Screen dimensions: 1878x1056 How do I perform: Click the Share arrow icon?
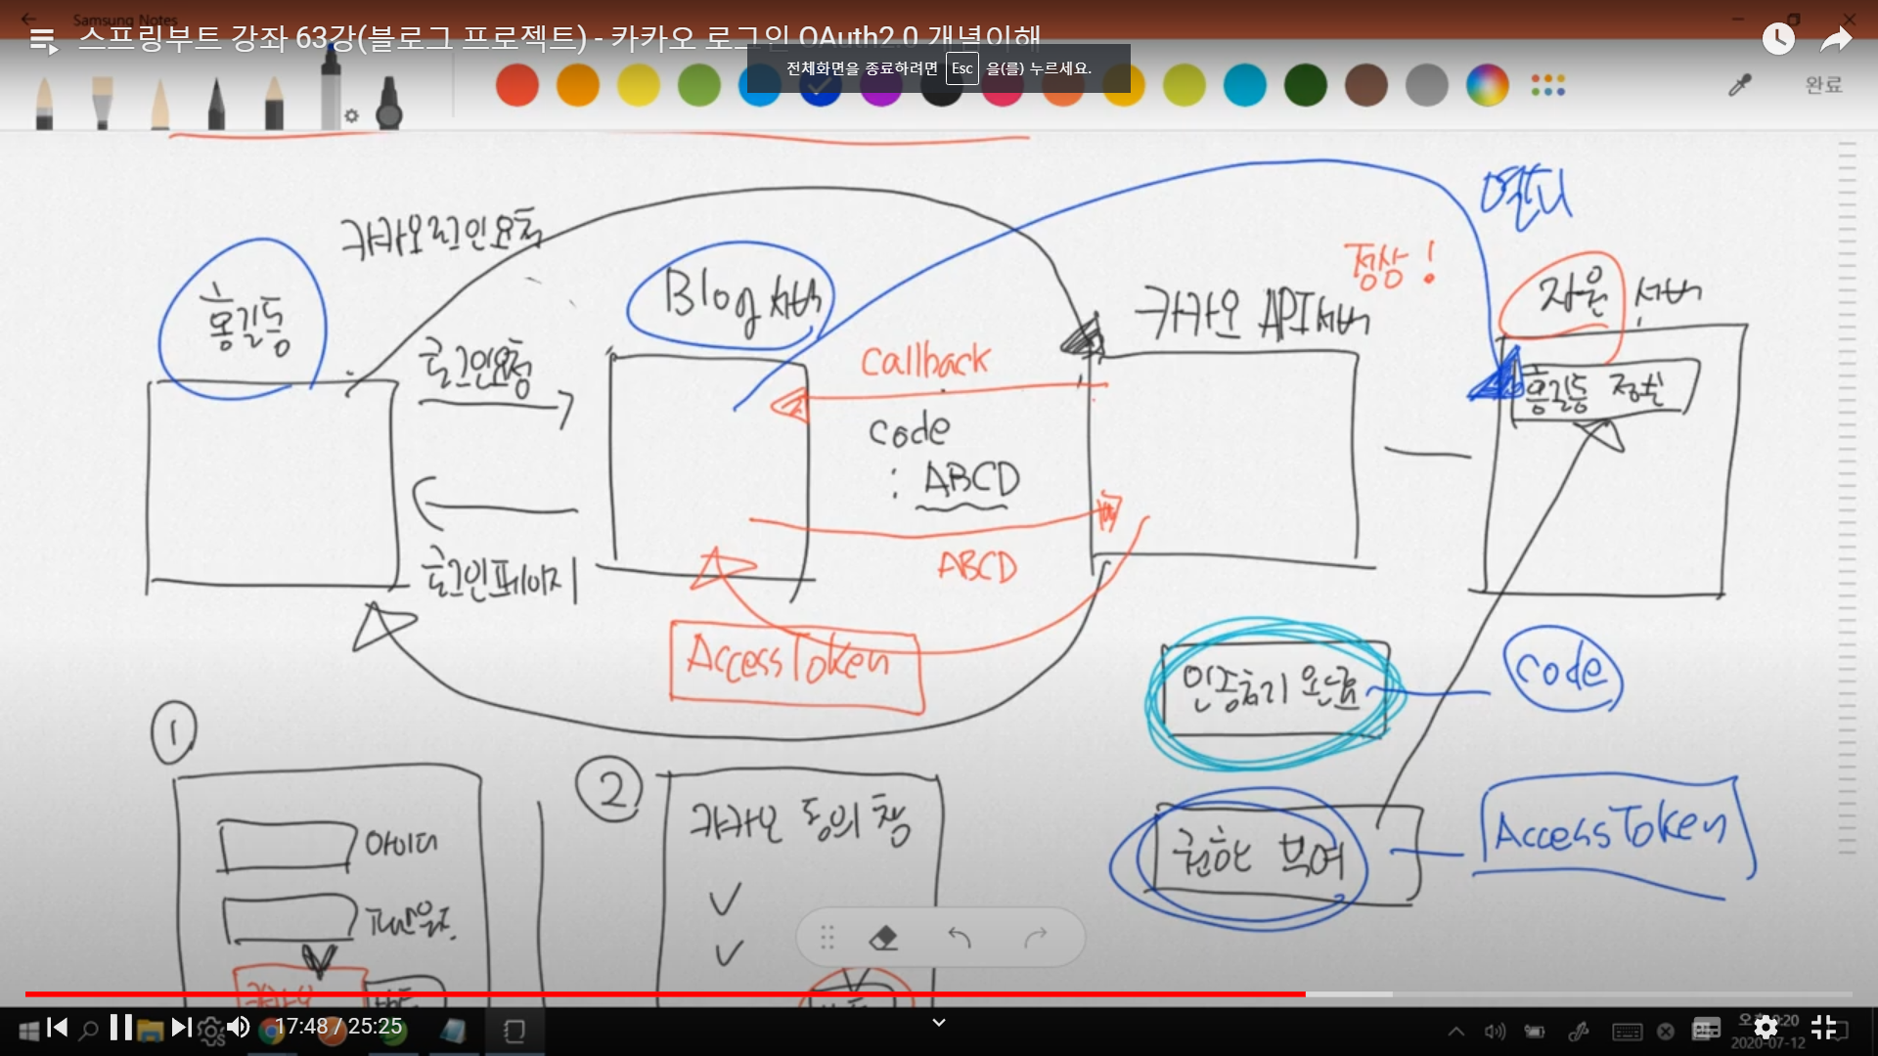point(1836,39)
